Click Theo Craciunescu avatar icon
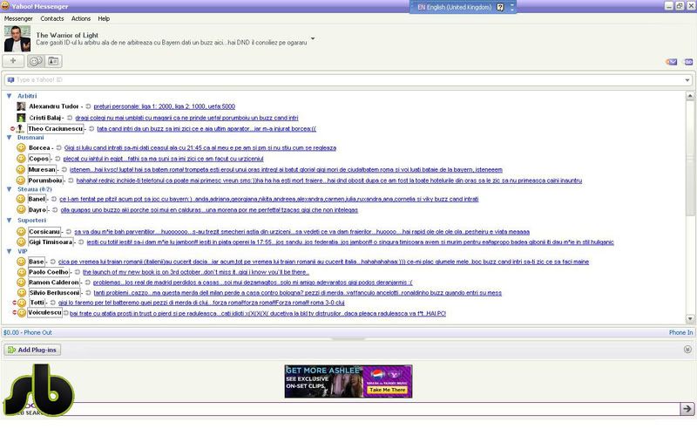The width and height of the screenshot is (697, 436). 20,128
